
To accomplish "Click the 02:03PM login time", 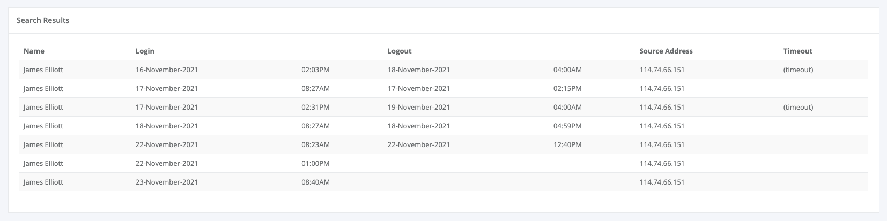I will (315, 70).
